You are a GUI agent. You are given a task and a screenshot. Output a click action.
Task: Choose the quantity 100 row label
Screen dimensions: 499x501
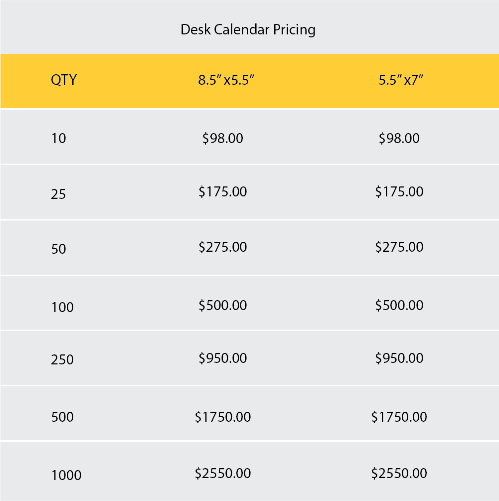coord(62,307)
